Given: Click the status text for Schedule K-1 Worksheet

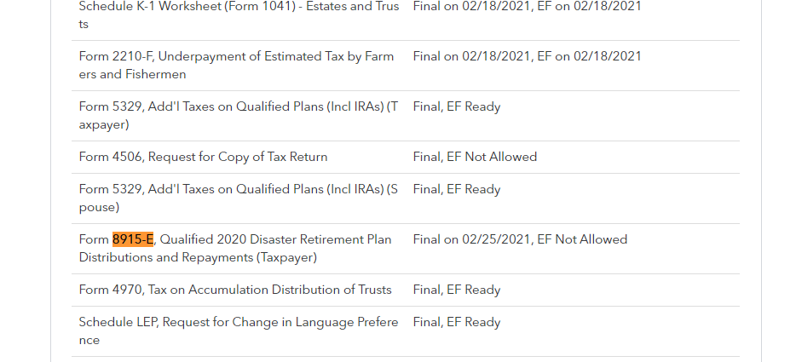Looking at the screenshot, I should pyautogui.click(x=527, y=7).
